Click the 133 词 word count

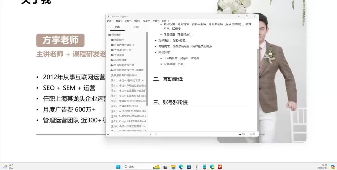[251, 134]
